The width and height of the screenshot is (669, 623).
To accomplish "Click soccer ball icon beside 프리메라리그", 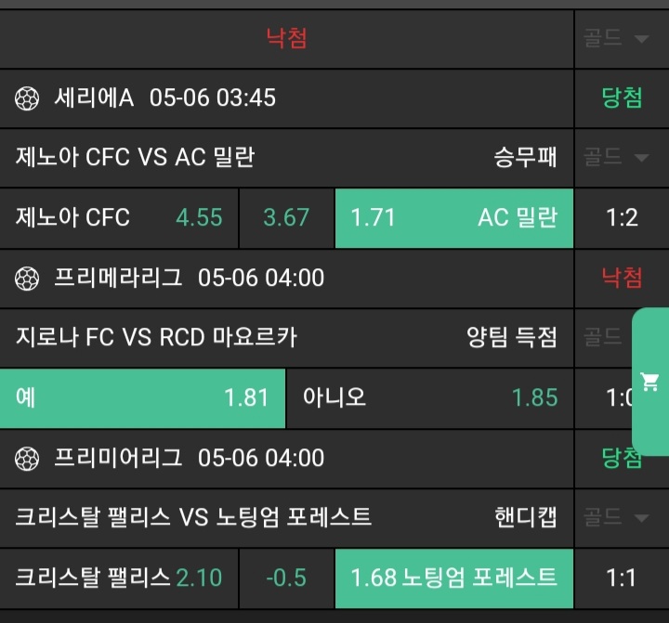I will coord(27,278).
